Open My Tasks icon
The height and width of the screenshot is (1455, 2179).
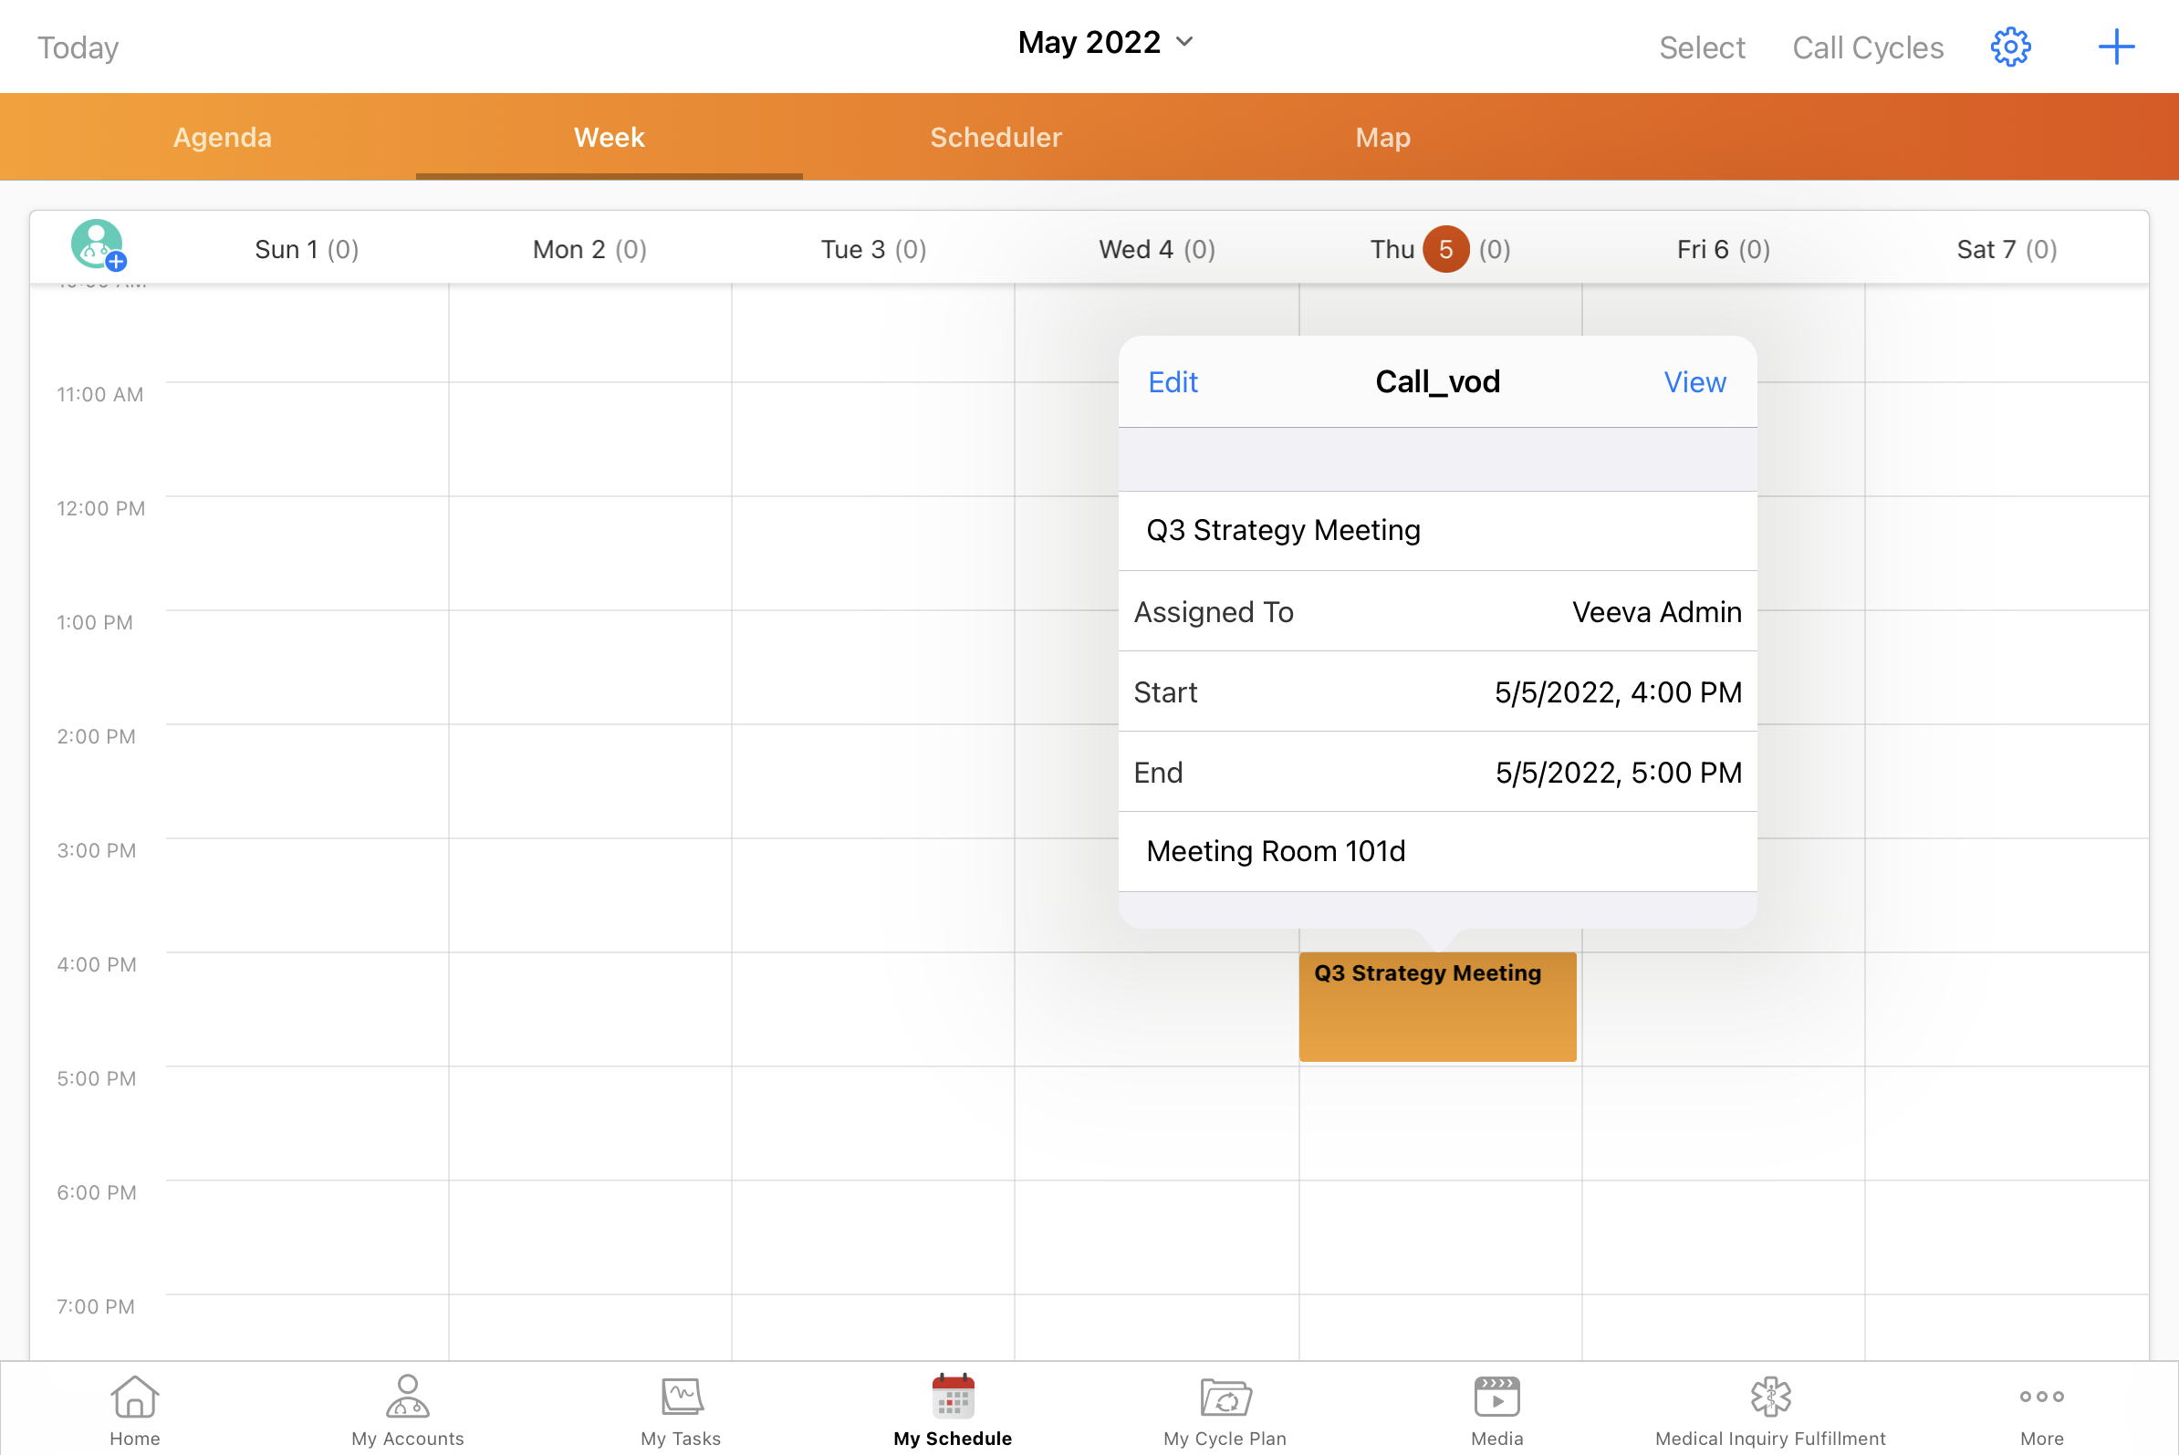pyautogui.click(x=680, y=1409)
